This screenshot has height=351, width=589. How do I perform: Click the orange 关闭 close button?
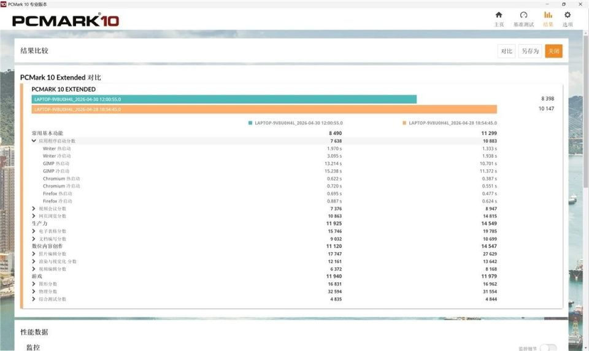tap(553, 51)
